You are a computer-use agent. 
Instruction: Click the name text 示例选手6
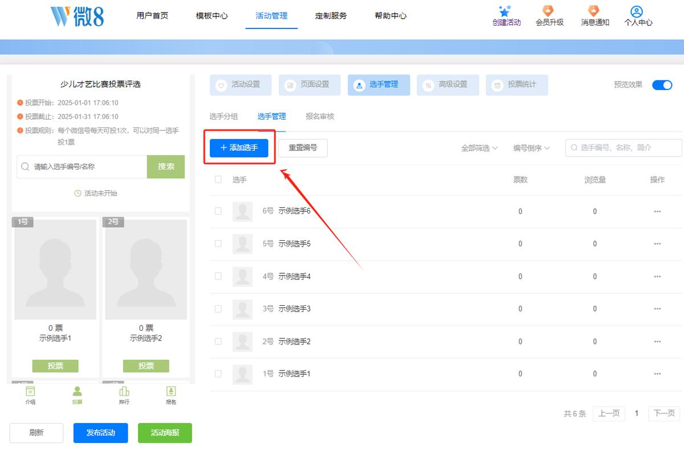(x=294, y=212)
